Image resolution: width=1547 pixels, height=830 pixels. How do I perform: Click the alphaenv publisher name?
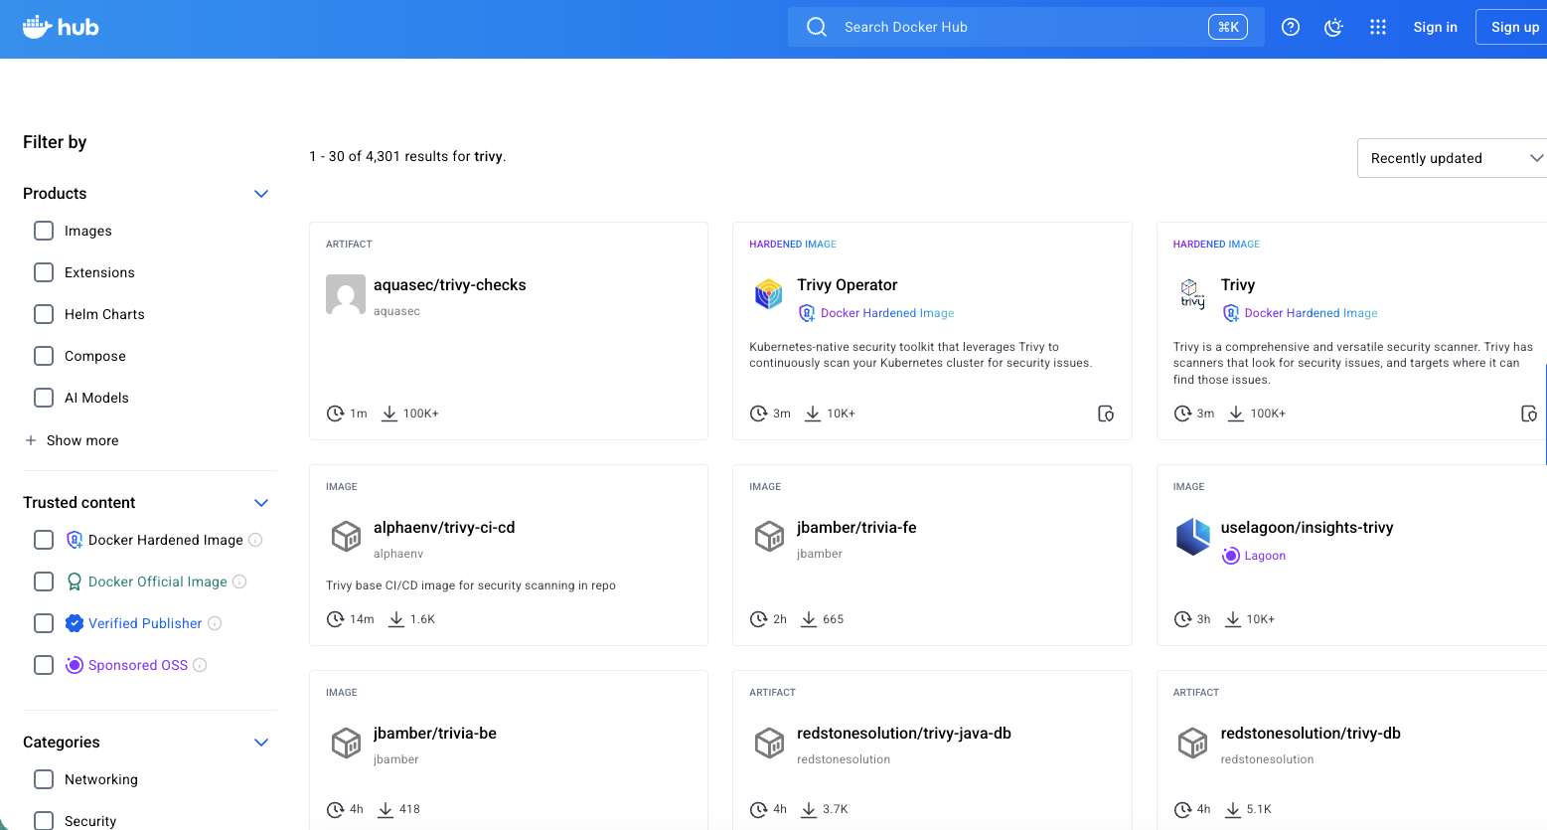[x=398, y=554]
